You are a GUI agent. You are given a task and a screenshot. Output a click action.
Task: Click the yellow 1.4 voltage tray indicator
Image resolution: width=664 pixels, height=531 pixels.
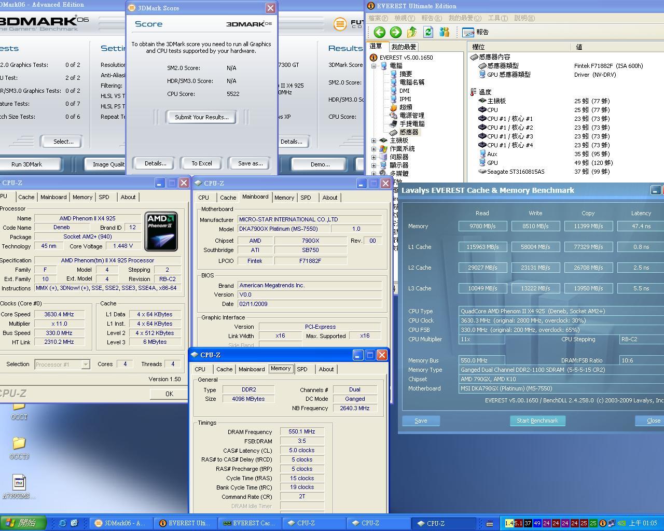click(508, 523)
